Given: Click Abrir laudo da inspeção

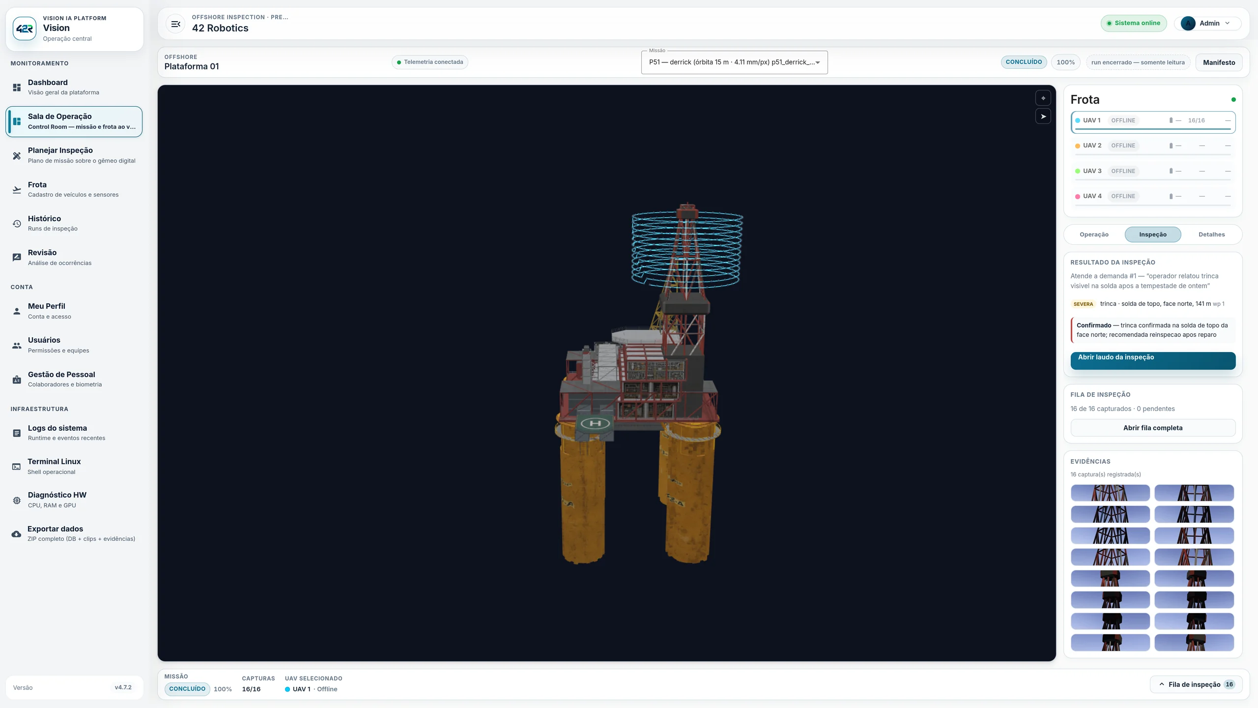Looking at the screenshot, I should [1153, 360].
